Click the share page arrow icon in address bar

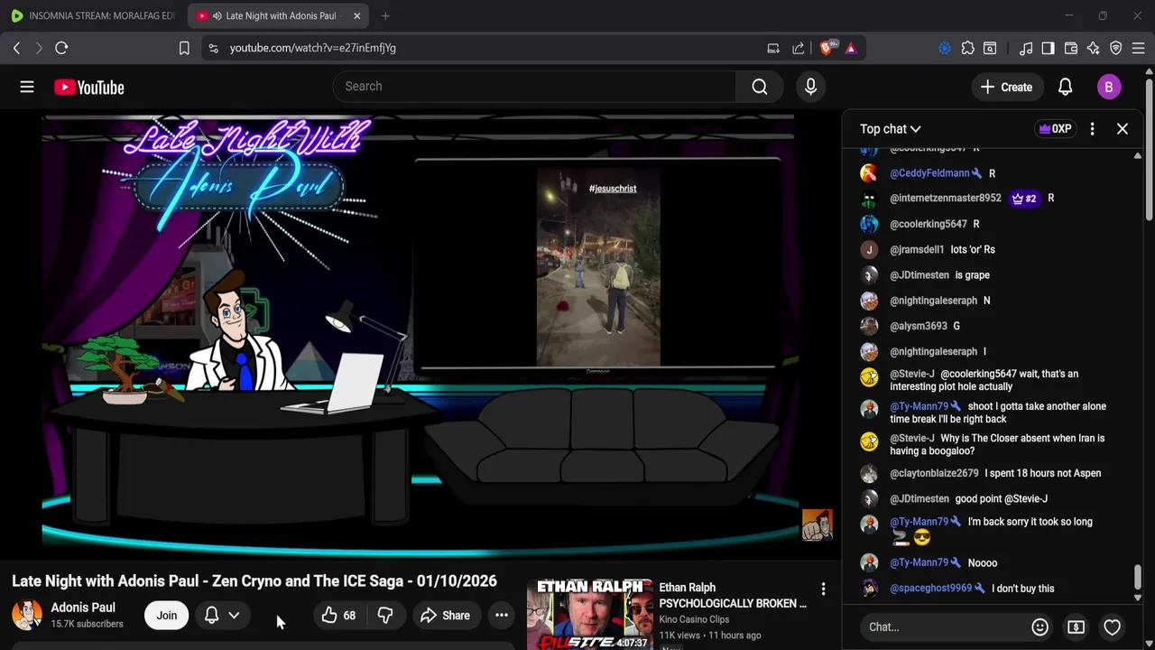pos(799,48)
